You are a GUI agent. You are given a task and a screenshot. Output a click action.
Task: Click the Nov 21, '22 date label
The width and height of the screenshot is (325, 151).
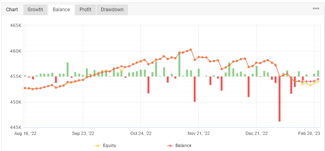[199, 134]
